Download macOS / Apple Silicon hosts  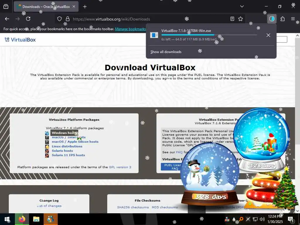coord(75,142)
